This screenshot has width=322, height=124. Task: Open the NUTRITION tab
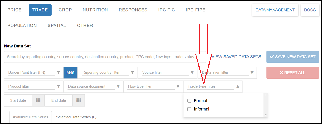click(95, 10)
